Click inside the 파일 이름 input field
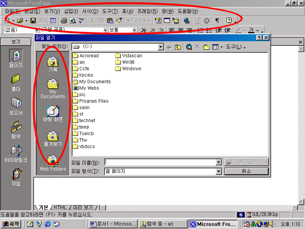 [160, 162]
